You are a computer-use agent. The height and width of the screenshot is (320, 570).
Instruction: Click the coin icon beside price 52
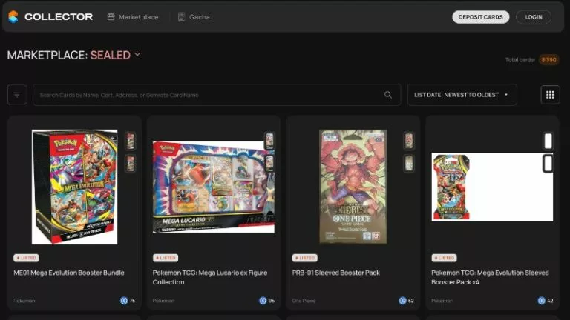point(402,301)
